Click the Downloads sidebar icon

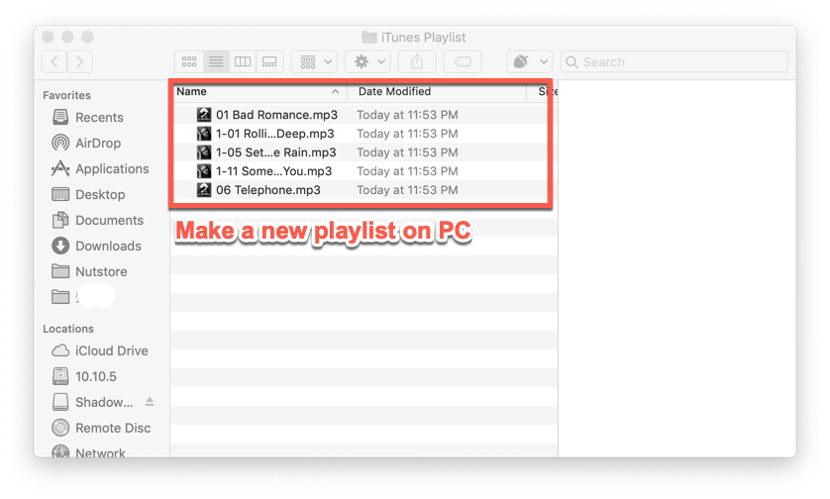[60, 246]
